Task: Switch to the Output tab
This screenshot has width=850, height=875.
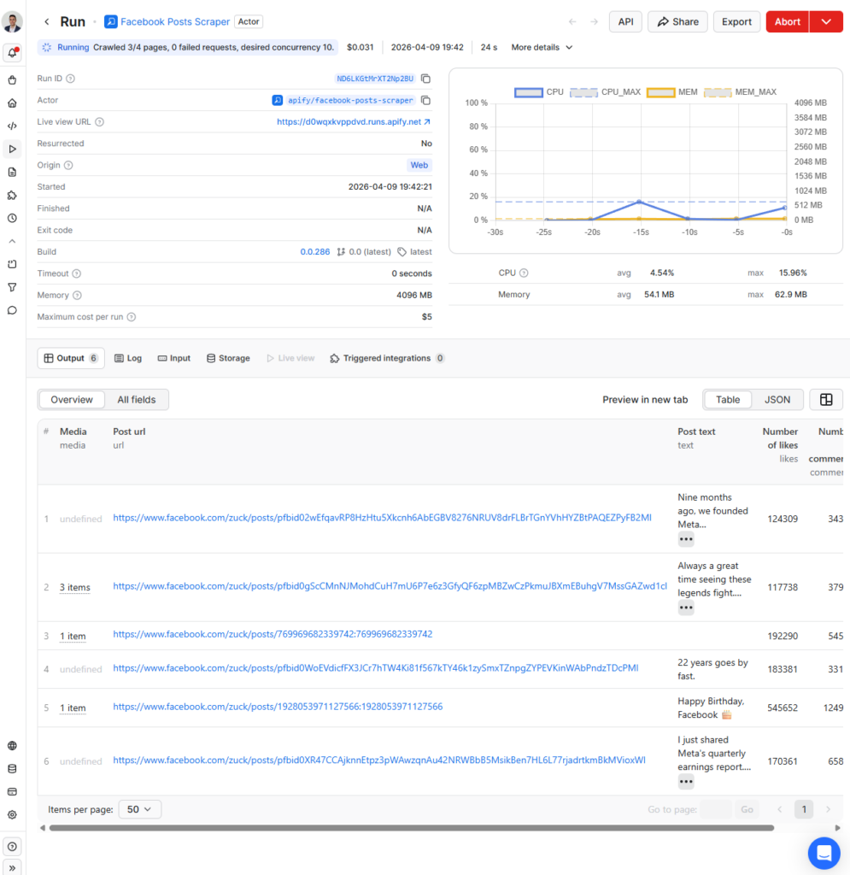Action: [x=71, y=358]
